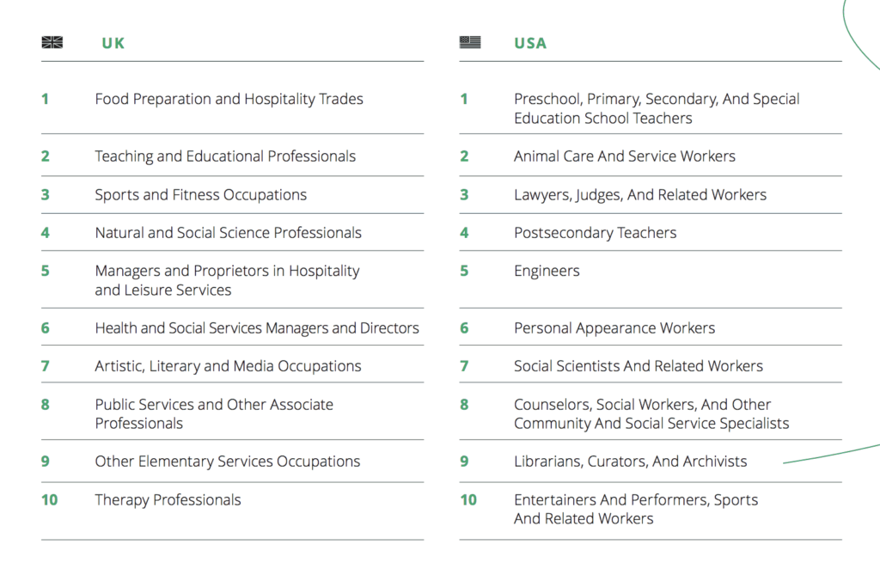Select Engineers in the USA list
880x575 pixels.
coord(547,272)
